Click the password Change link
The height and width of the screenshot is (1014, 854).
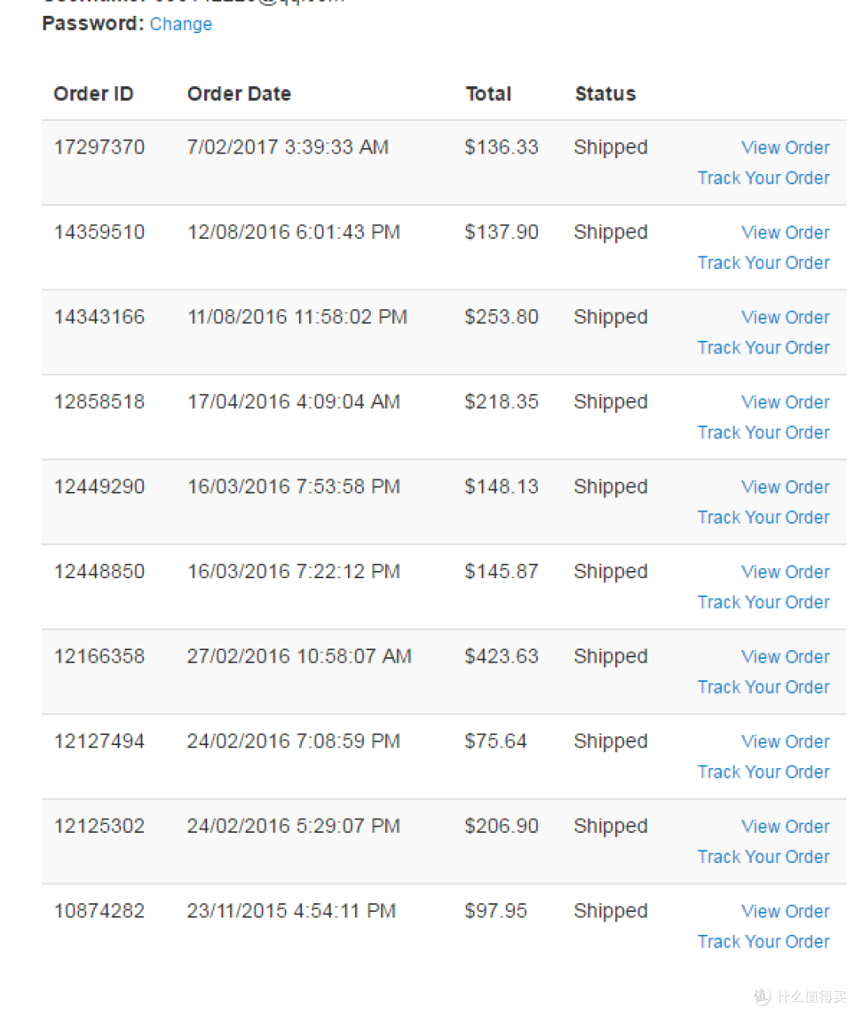[x=181, y=25]
